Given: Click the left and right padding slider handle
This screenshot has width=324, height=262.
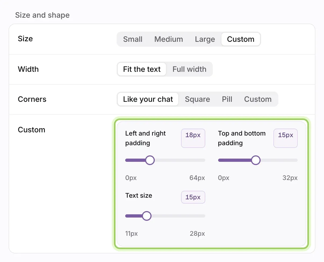Looking at the screenshot, I should tap(150, 160).
